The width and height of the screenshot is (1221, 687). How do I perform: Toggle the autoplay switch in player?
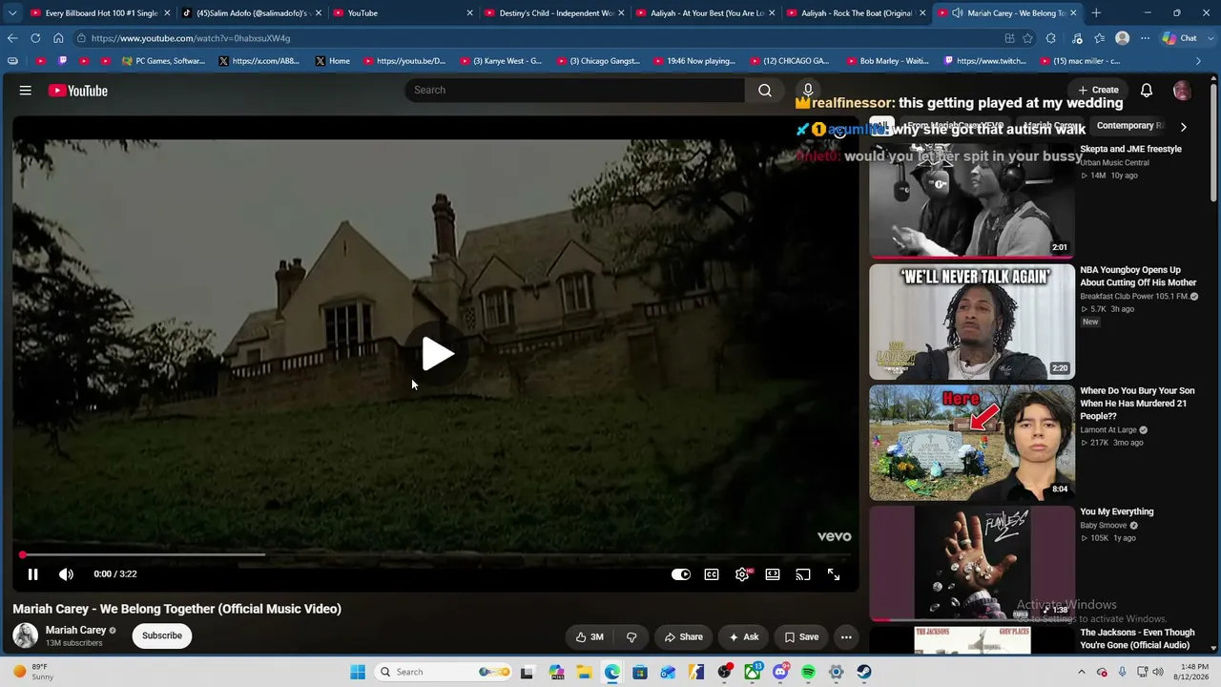680,574
